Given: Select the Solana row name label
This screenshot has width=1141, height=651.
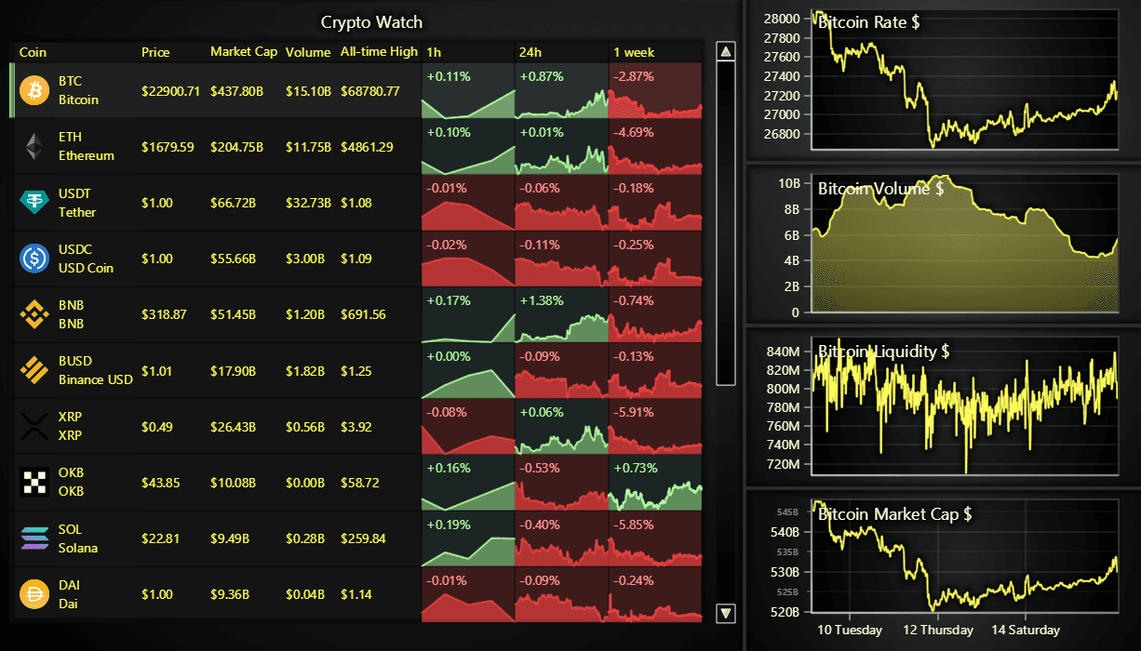Looking at the screenshot, I should pos(78,548).
